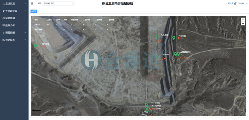Click the 正常 column header
Viewport: 249px width, 120px height.
click(x=58, y=20)
